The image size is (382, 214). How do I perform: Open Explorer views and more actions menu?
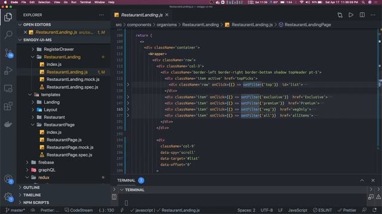(x=101, y=15)
